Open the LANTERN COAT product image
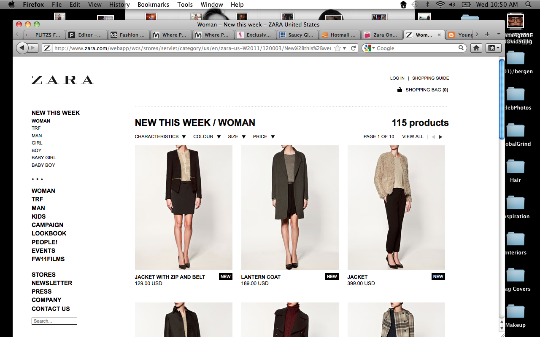This screenshot has width=540, height=337. pos(290,207)
